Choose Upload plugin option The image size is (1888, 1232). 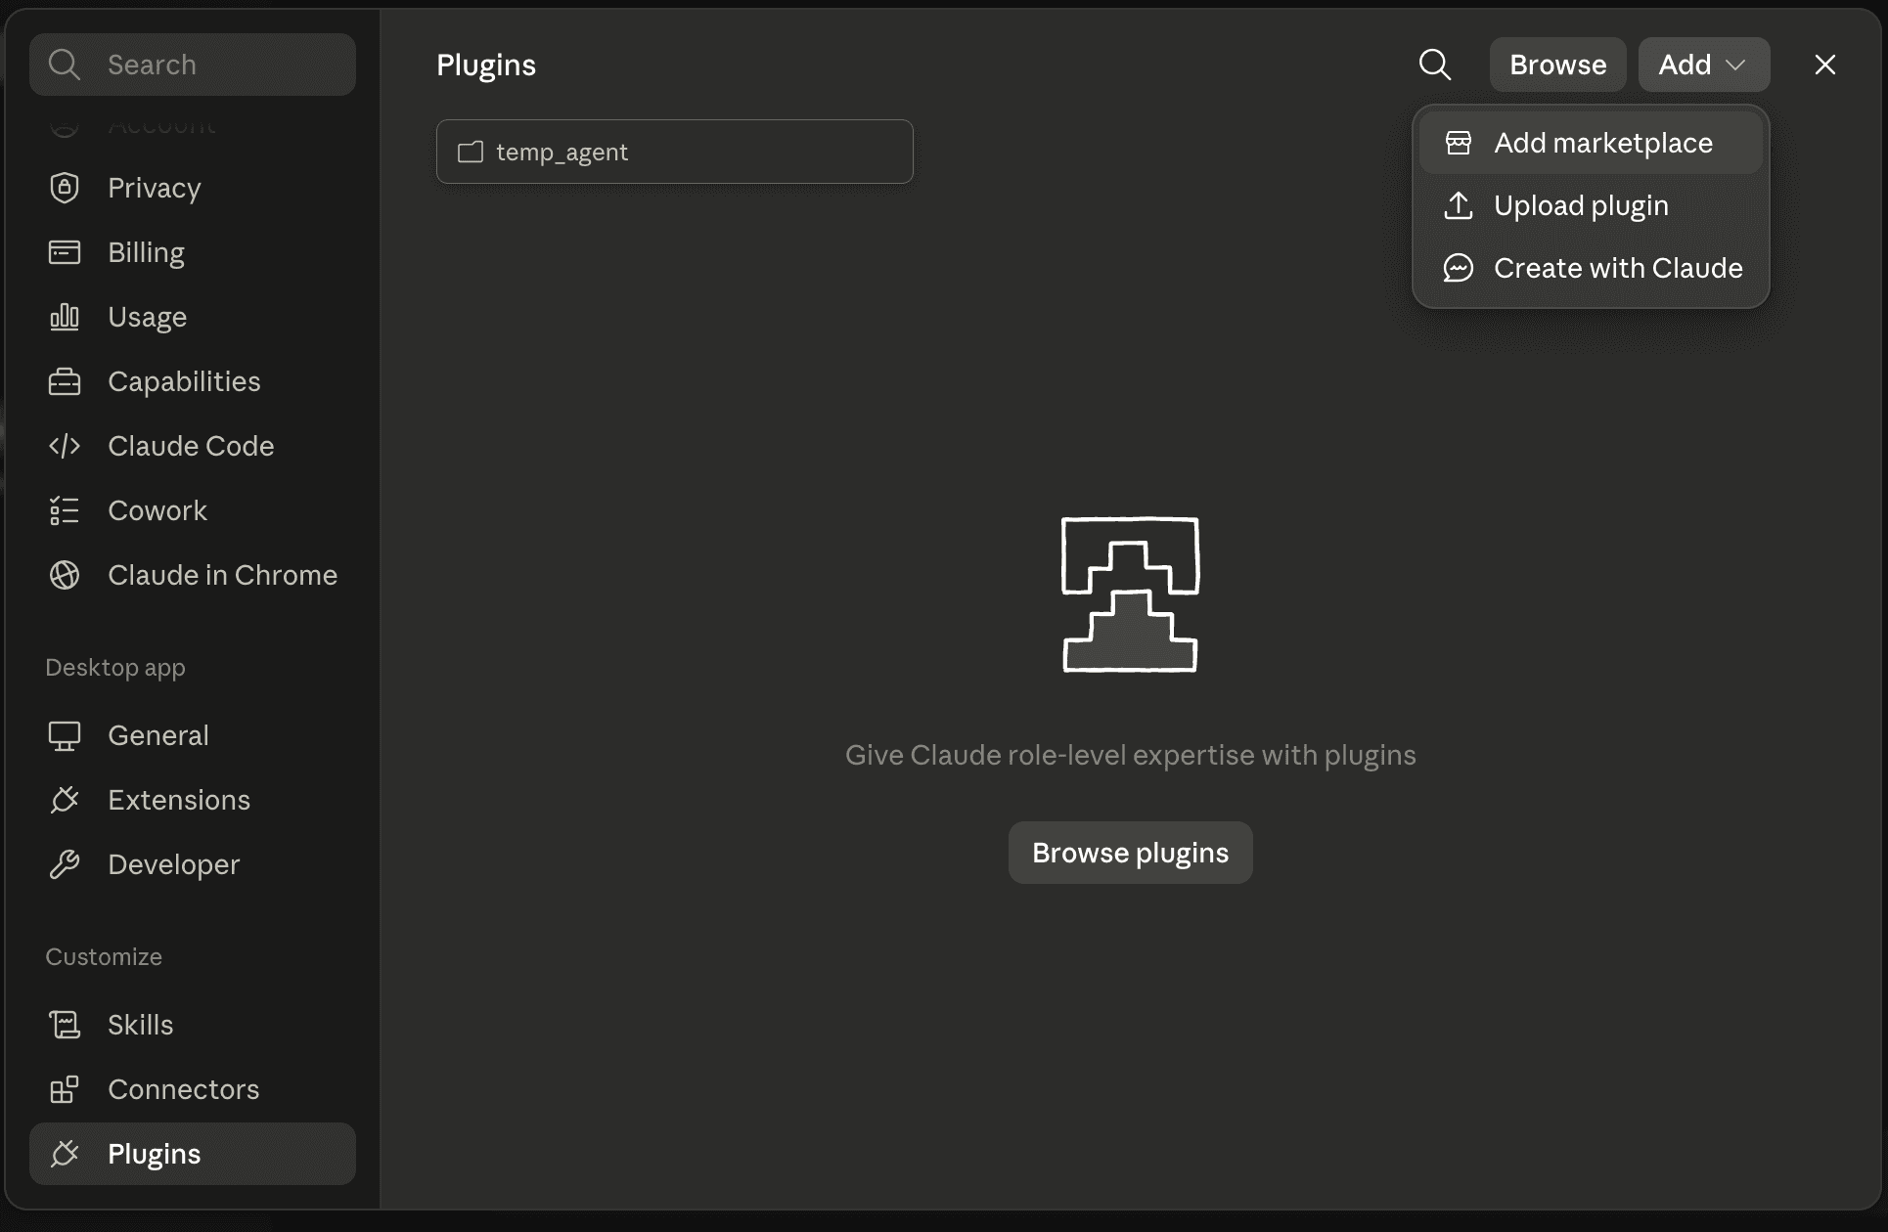point(1591,205)
